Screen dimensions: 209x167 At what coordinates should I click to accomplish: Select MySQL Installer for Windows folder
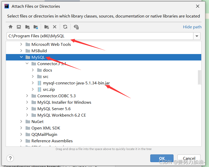tap(64, 102)
